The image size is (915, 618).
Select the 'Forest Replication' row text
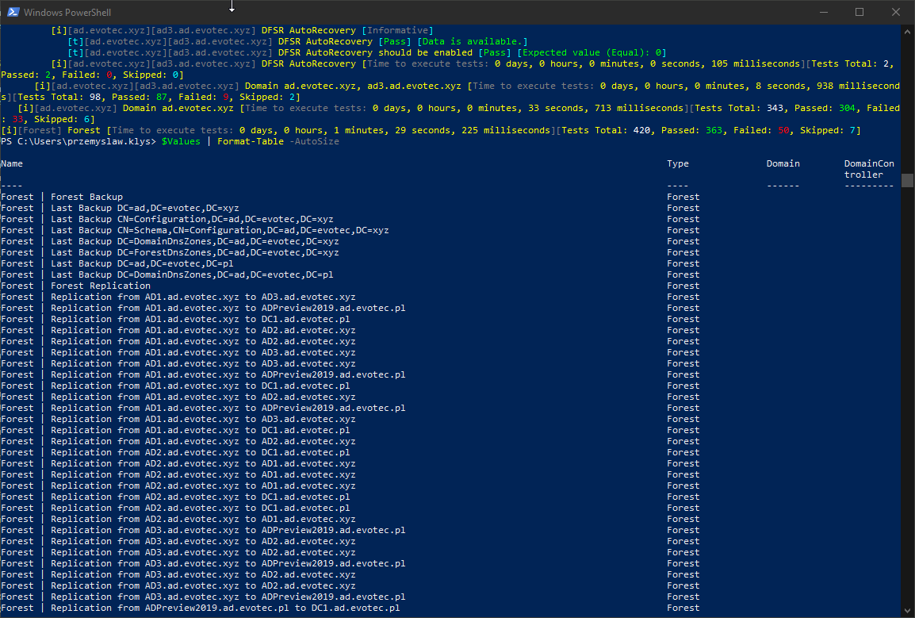[100, 286]
